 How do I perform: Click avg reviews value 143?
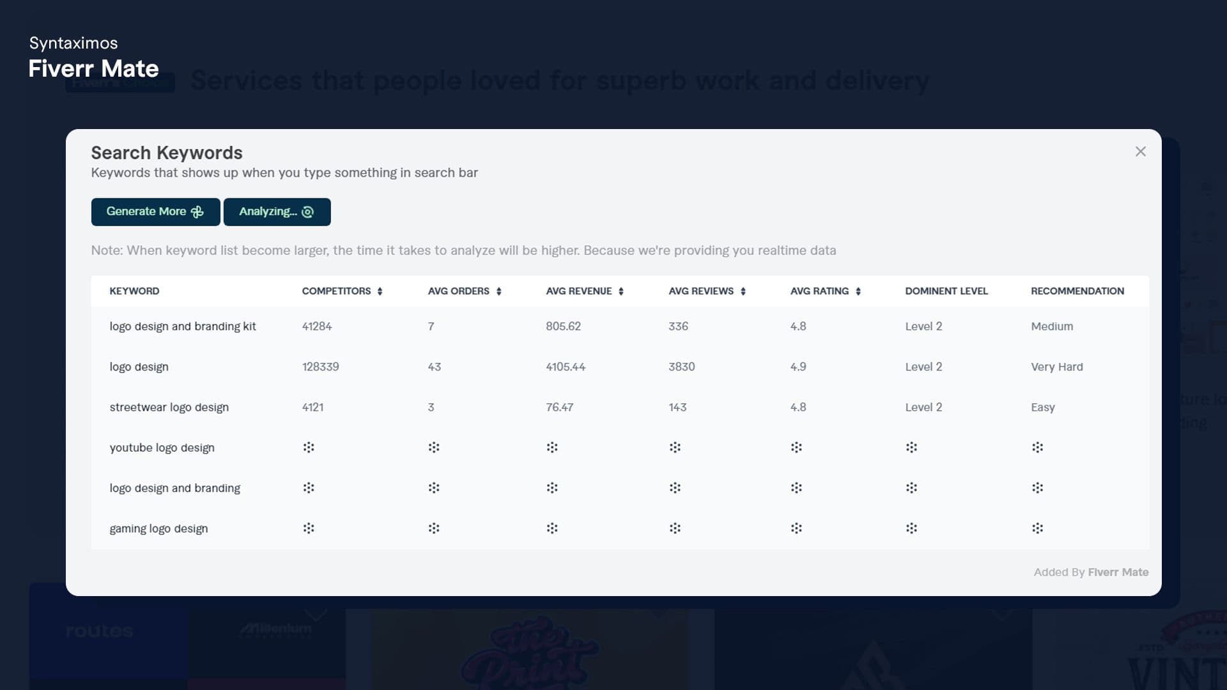pyautogui.click(x=677, y=407)
